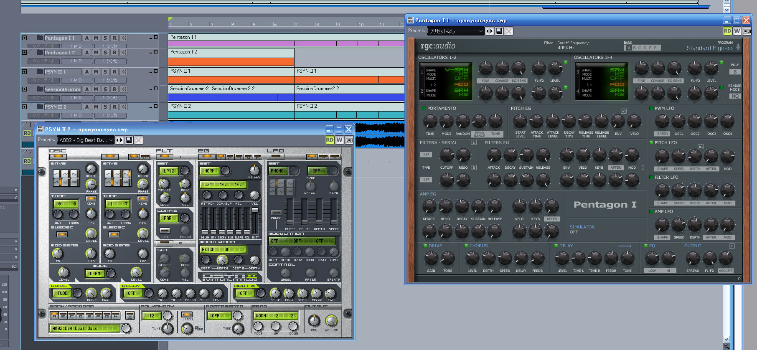Toggle automation Read in Pentagon I 1 window

(727, 31)
